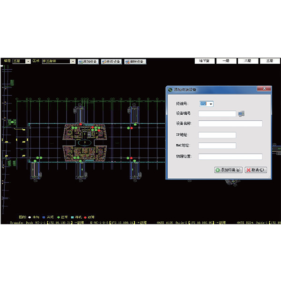
Task: Click the green logo in dialog title bar
Action: pos(170,89)
